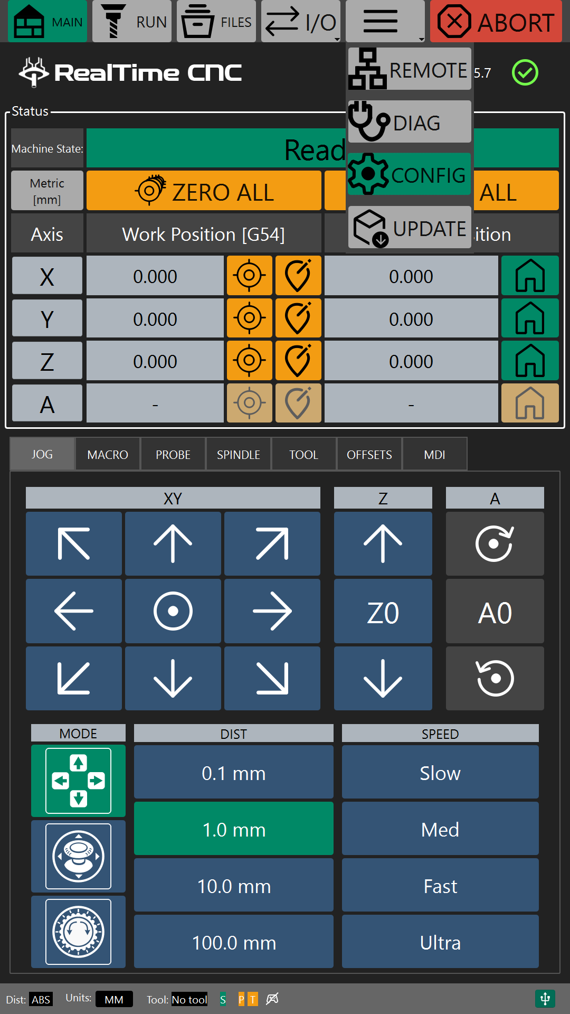
Task: Jog diagonally up-left in XY
Action: [x=74, y=543]
